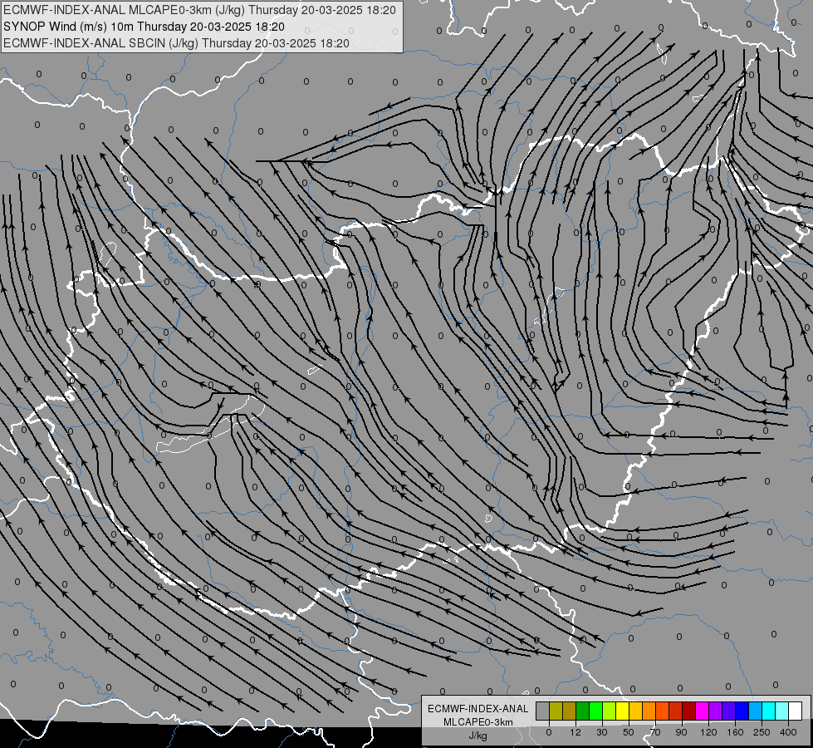Click legend scale label 12

pyautogui.click(x=575, y=732)
